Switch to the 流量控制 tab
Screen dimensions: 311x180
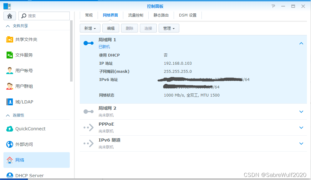(x=135, y=15)
